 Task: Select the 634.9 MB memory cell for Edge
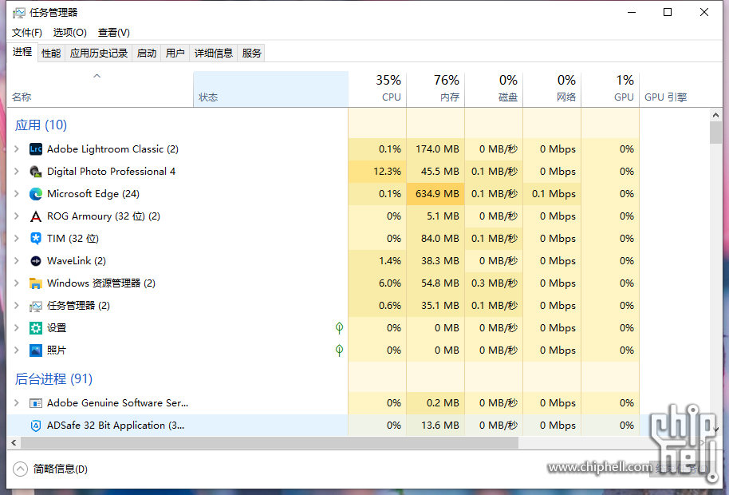pos(435,193)
